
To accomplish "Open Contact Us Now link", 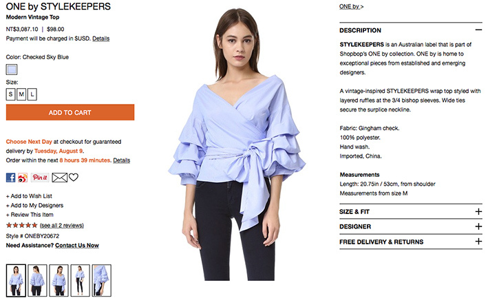I will coord(77,246).
